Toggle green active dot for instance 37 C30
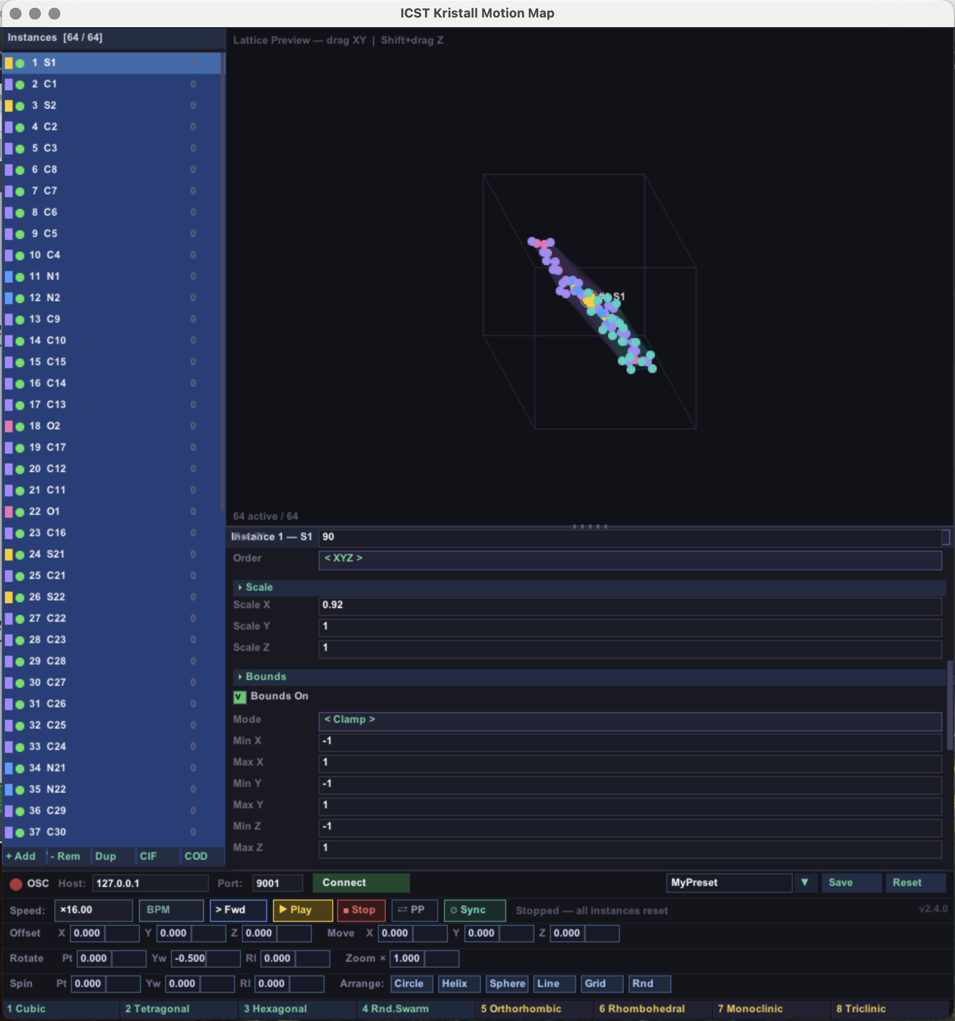The image size is (955, 1021). (x=20, y=833)
